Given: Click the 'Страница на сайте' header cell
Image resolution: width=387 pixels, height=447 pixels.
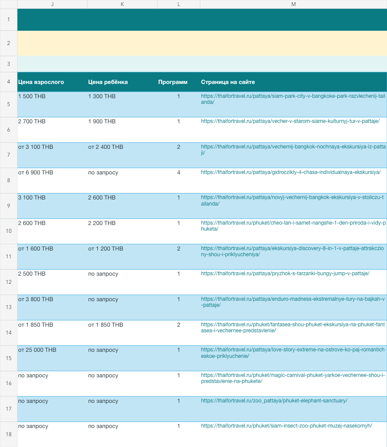Looking at the screenshot, I should click(294, 82).
